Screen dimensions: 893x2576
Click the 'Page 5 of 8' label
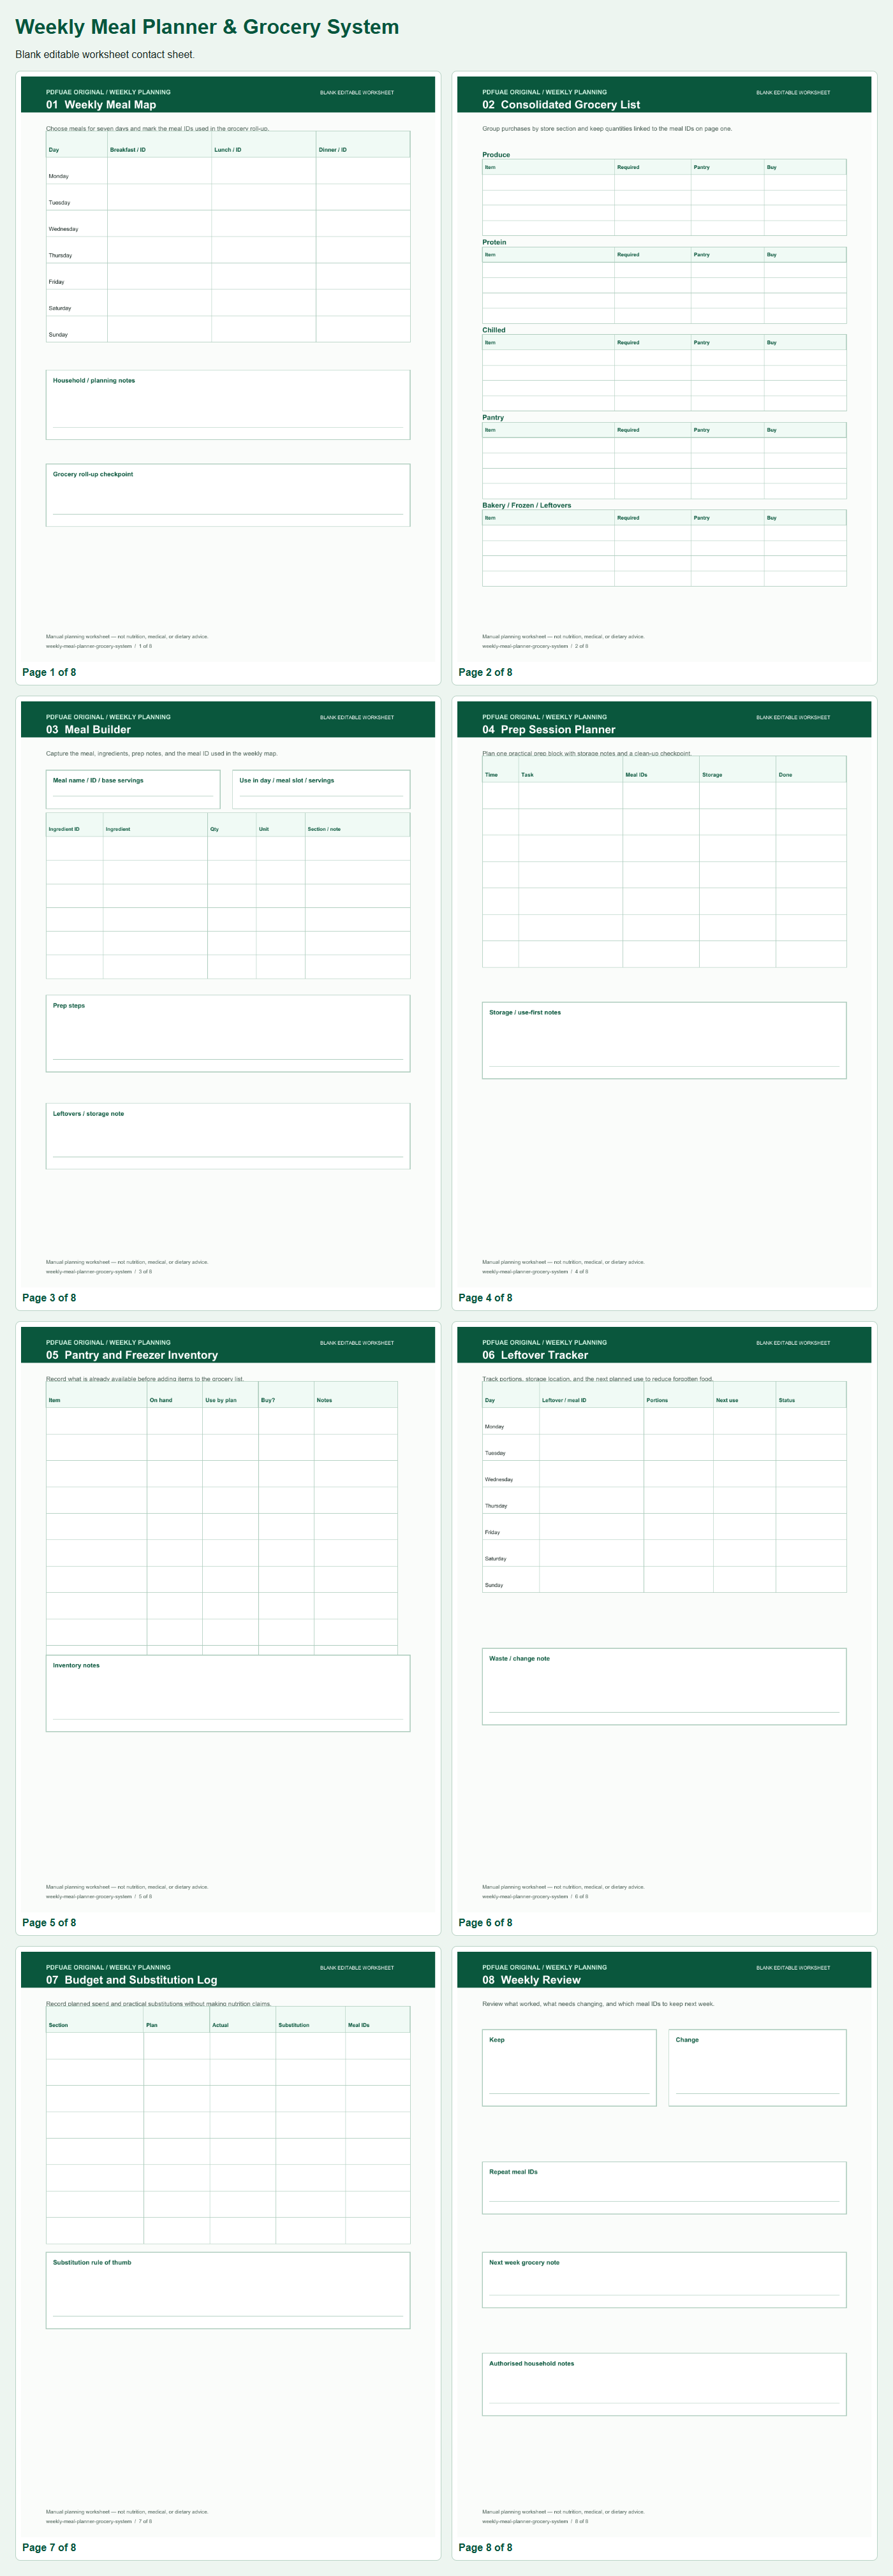(49, 1923)
